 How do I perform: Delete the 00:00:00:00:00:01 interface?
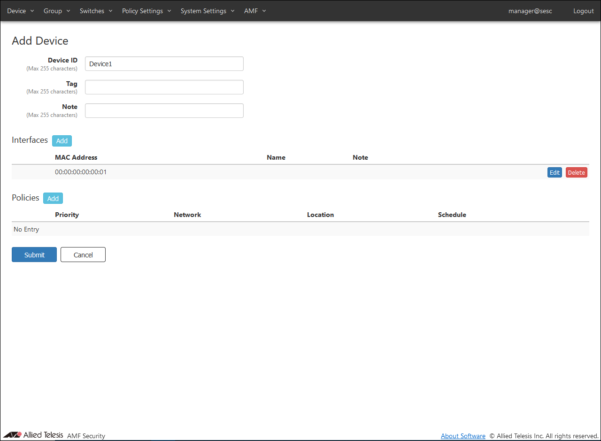[576, 172]
